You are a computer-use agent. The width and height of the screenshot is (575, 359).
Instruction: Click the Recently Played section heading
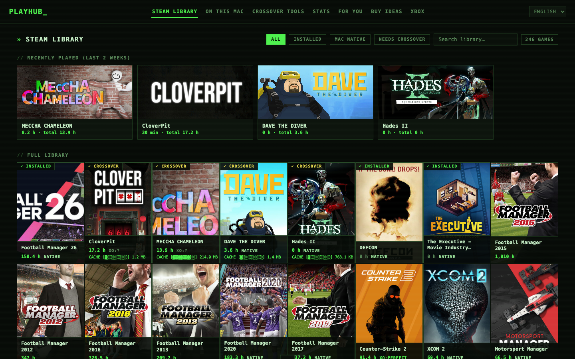(73, 58)
